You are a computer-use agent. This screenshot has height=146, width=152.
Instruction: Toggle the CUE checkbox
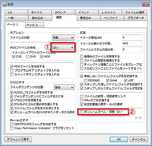click(x=14, y=57)
